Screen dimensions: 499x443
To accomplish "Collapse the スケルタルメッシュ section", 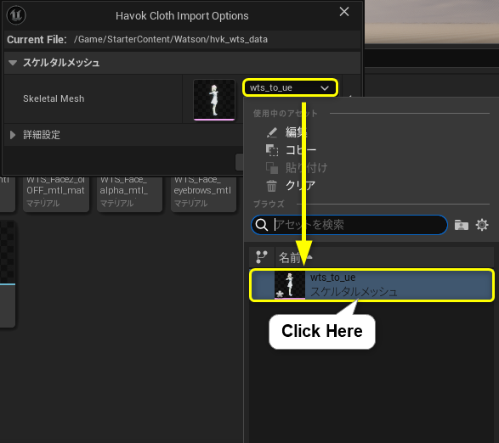I will click(13, 63).
